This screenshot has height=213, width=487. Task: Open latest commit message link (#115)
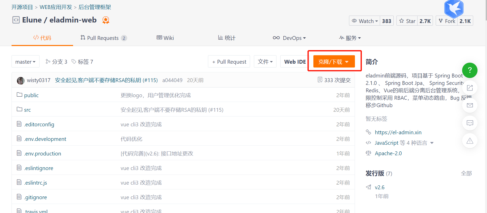pyautogui.click(x=106, y=80)
